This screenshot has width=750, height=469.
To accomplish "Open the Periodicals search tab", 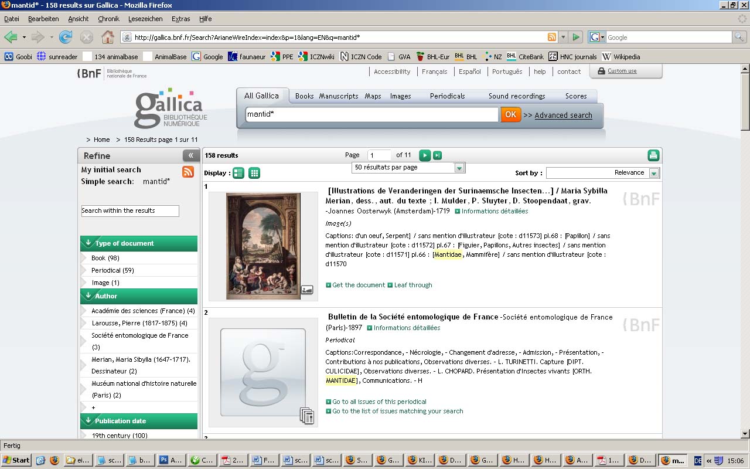I will click(x=447, y=96).
